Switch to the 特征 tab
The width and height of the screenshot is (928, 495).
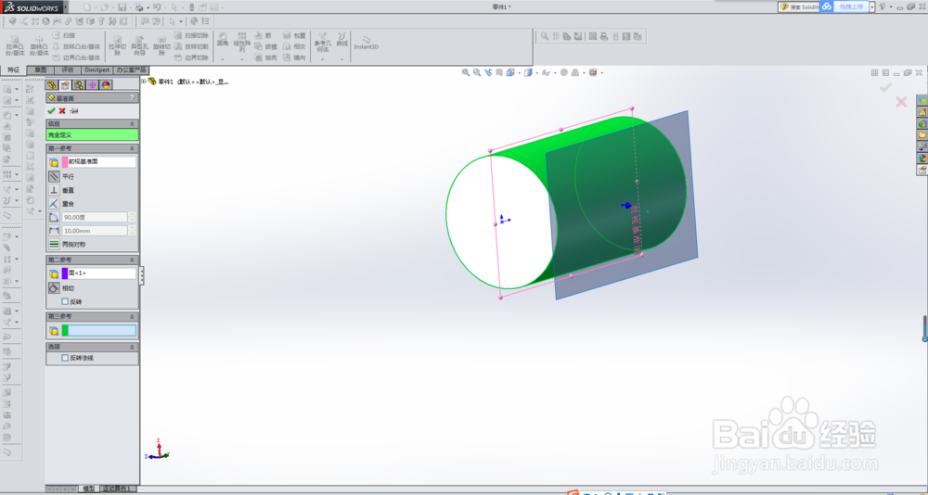tap(13, 70)
